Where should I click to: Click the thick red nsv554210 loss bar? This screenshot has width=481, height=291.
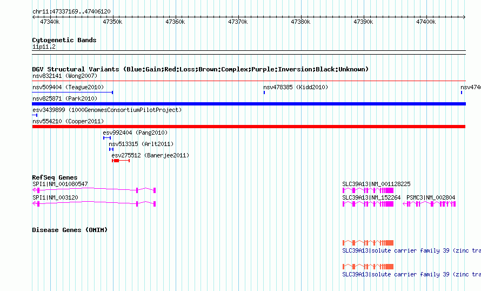tap(249, 127)
